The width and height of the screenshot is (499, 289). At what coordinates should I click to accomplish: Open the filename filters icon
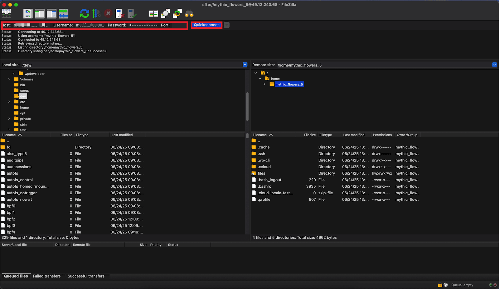coord(165,13)
